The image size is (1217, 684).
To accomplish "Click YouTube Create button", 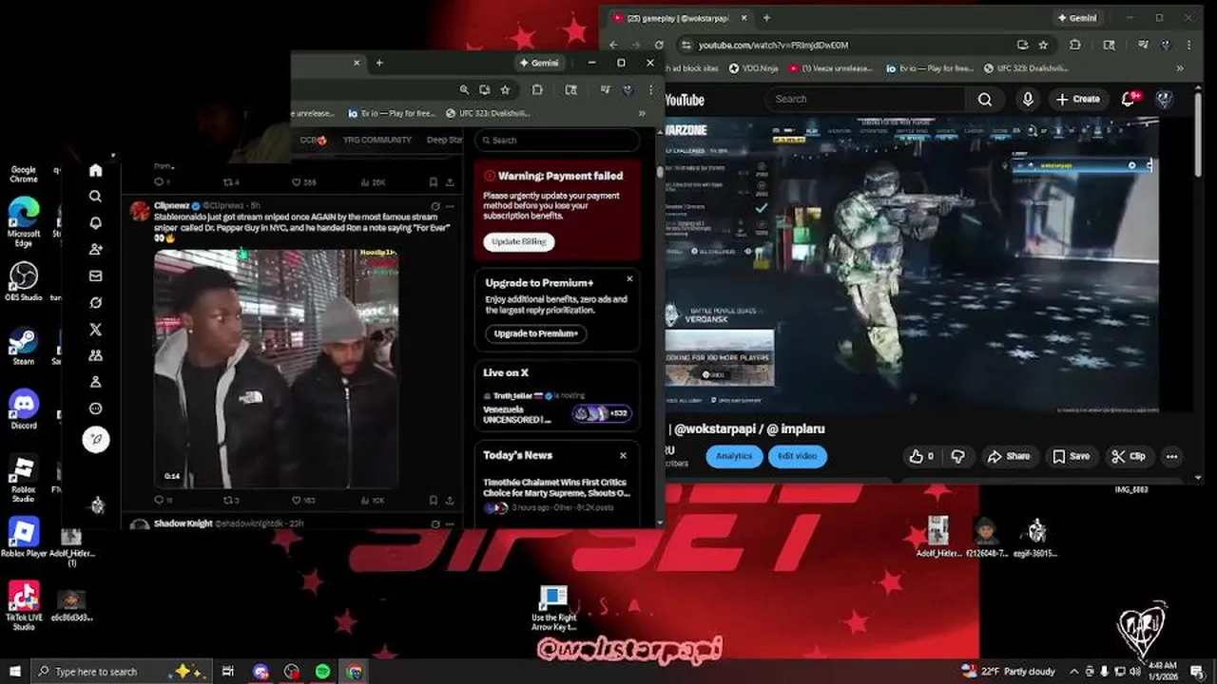I will [1078, 99].
